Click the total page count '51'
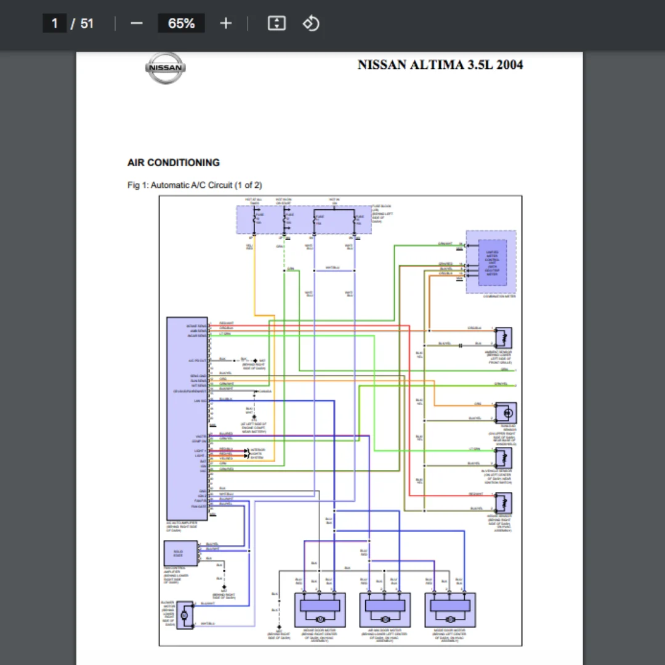The width and height of the screenshot is (665, 665). click(87, 23)
